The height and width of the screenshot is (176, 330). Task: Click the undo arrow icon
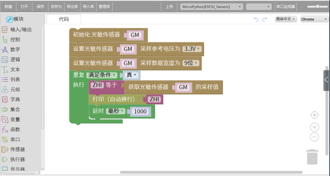[x=256, y=19]
